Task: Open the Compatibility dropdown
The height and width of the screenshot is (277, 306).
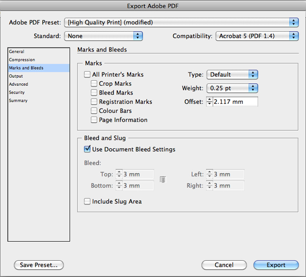Action: point(257,36)
